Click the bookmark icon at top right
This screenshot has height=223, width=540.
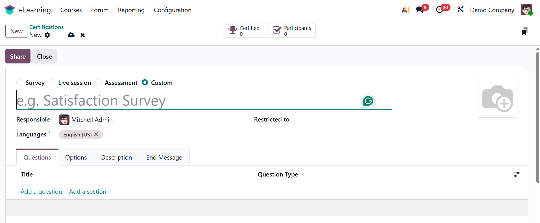(524, 31)
